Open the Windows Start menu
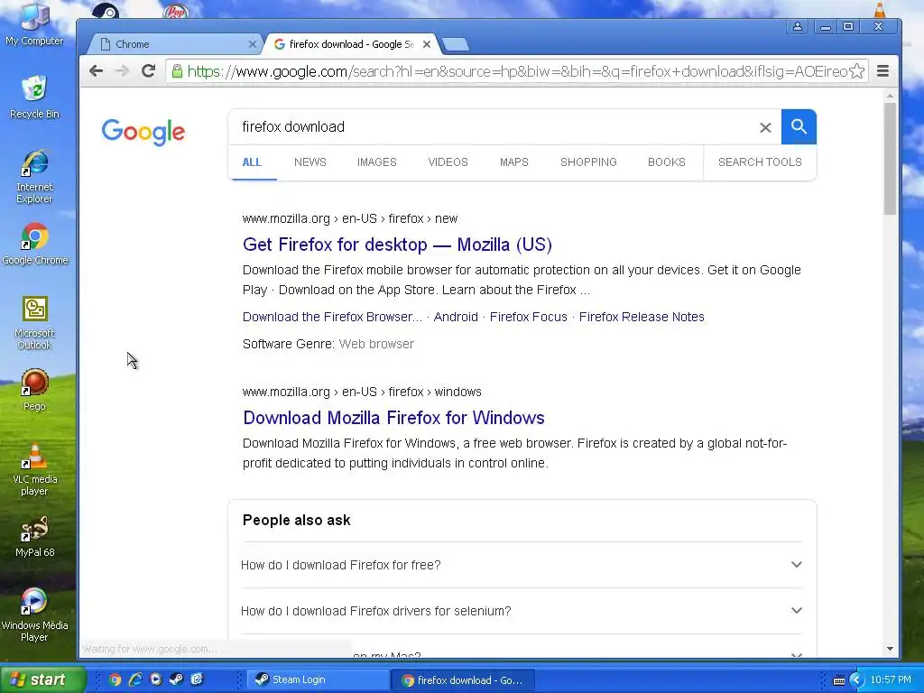This screenshot has width=924, height=693. [42, 679]
